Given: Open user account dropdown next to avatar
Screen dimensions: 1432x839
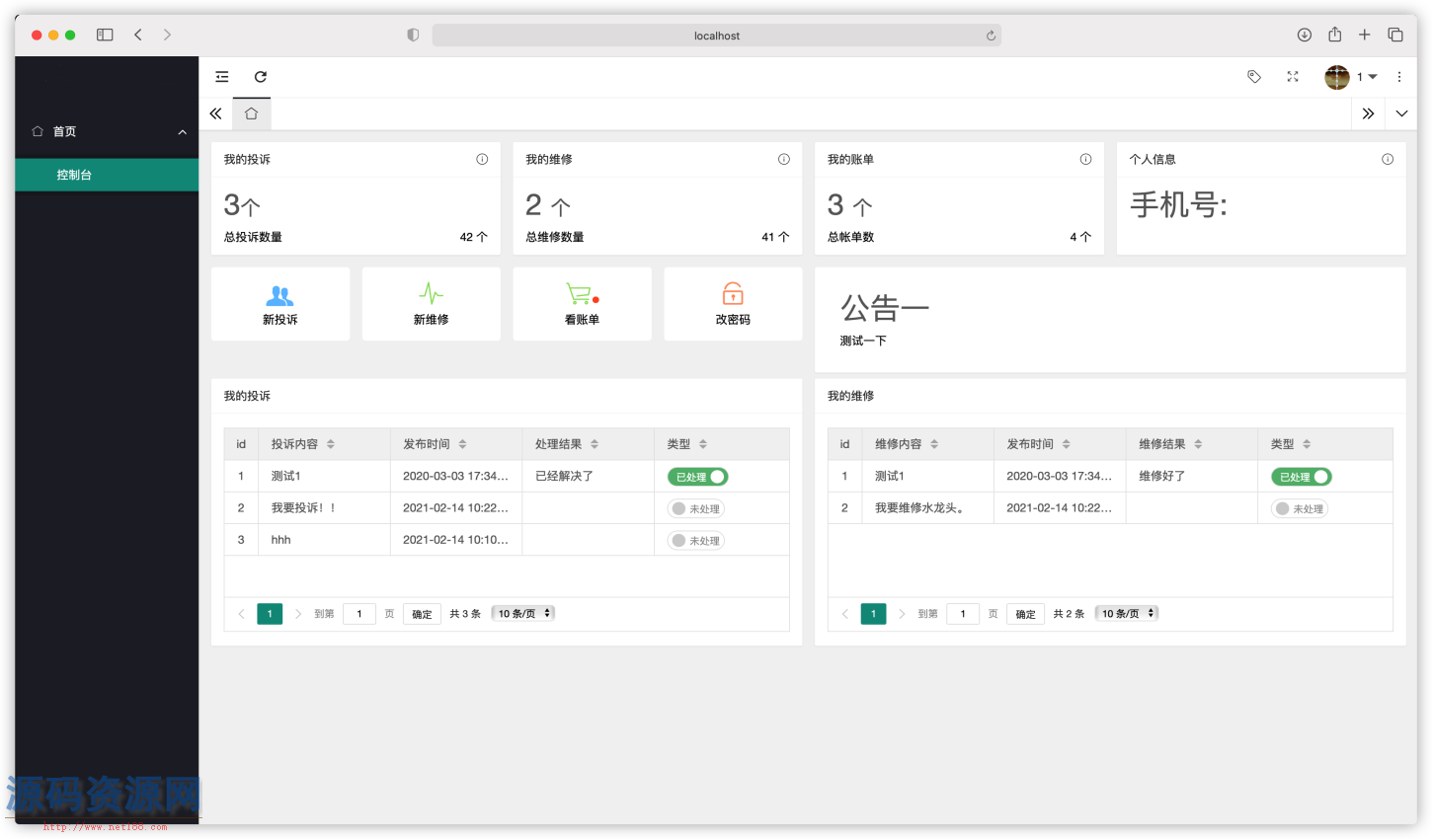Looking at the screenshot, I should [1366, 77].
